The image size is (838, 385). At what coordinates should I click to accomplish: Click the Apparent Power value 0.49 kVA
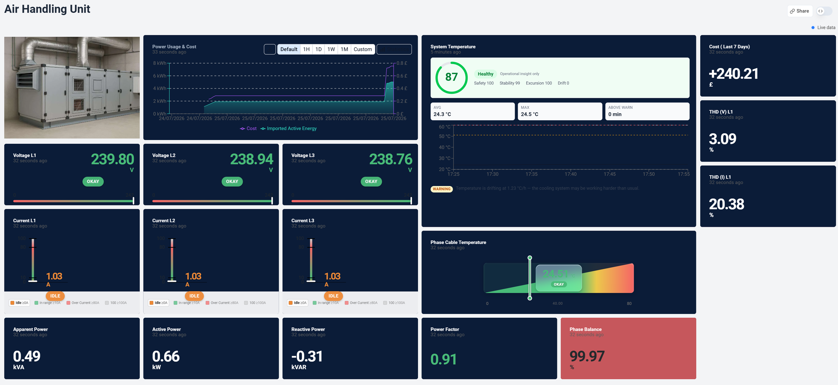(x=26, y=360)
